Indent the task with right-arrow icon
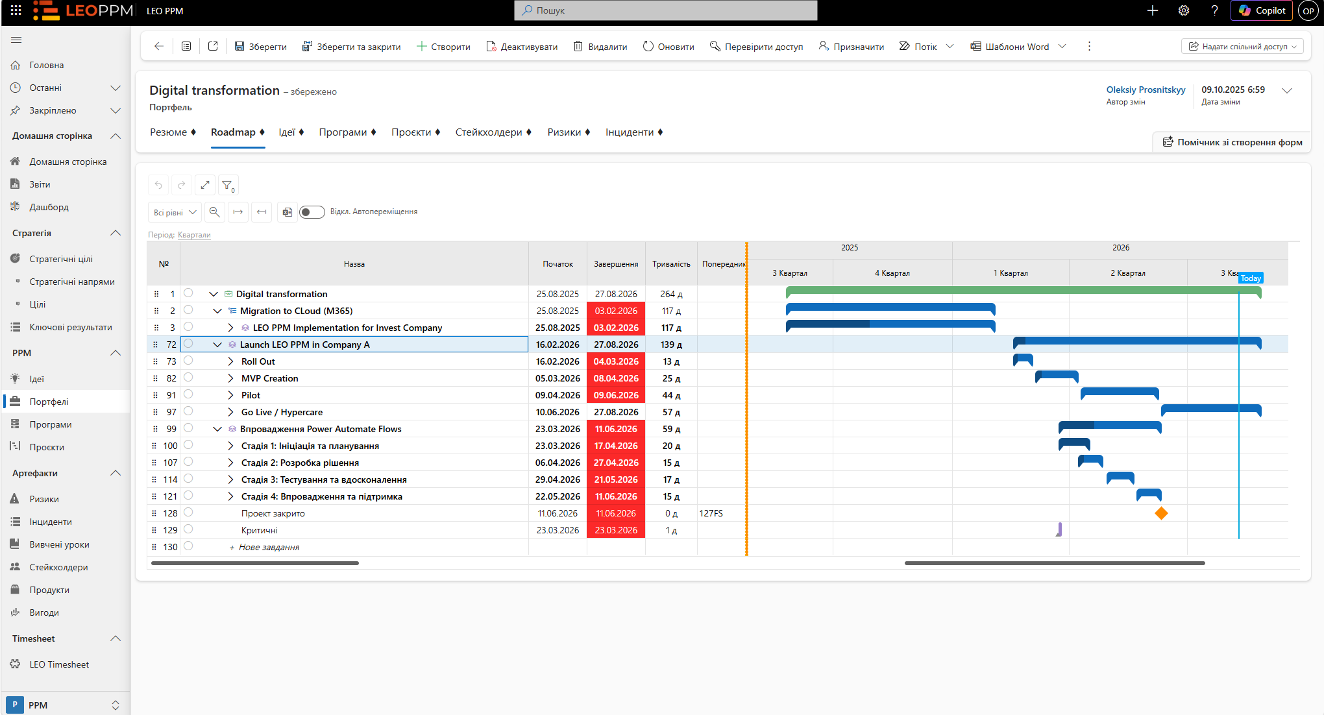 [238, 212]
